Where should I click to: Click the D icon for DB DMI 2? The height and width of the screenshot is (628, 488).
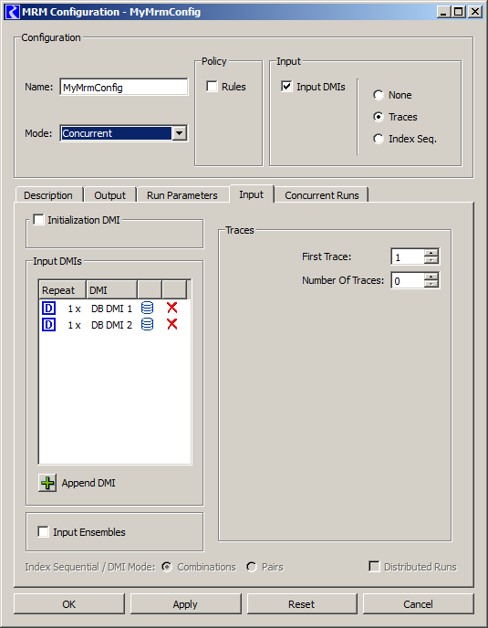(48, 324)
